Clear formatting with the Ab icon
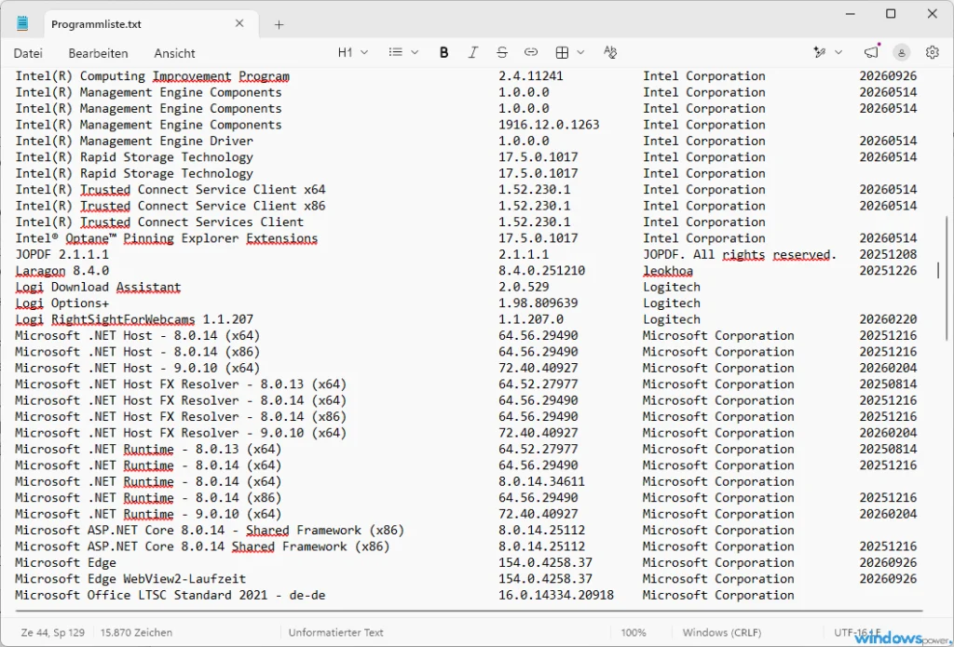 pyautogui.click(x=610, y=52)
